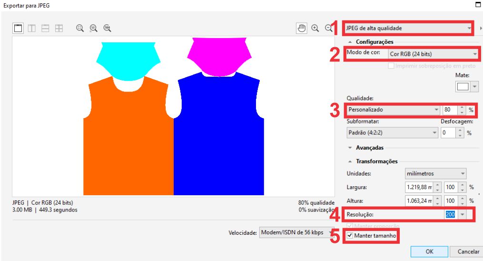
Task: Switch to four previews layout
Action: (59, 29)
